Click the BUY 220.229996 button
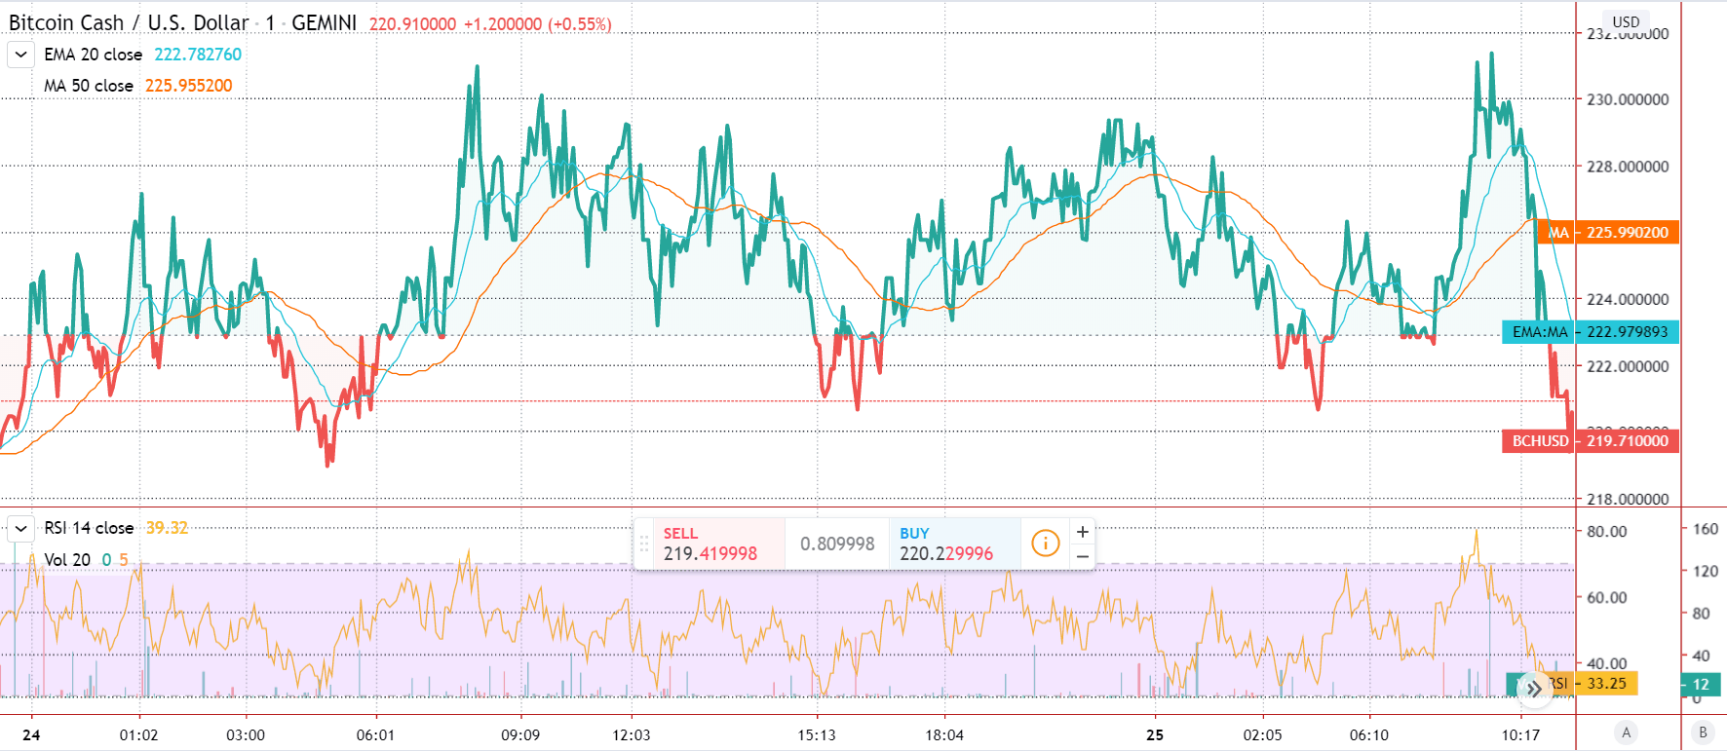Image resolution: width=1727 pixels, height=751 pixels. point(955,544)
